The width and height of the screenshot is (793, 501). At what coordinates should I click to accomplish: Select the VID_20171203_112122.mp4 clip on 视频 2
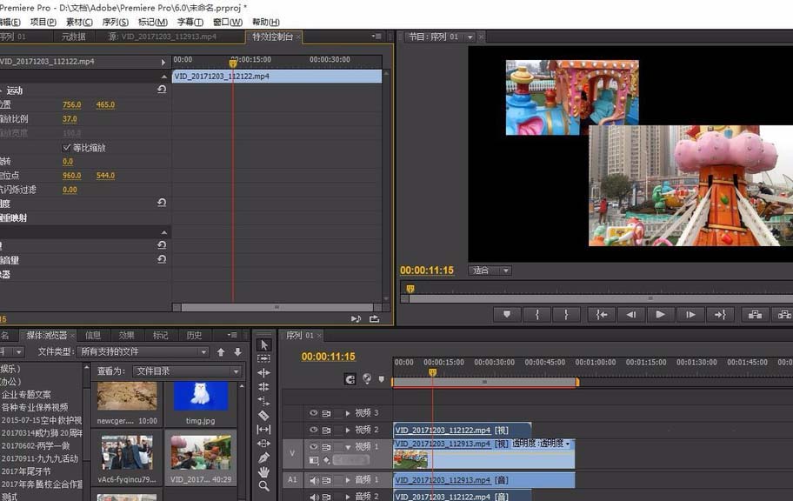coord(461,430)
